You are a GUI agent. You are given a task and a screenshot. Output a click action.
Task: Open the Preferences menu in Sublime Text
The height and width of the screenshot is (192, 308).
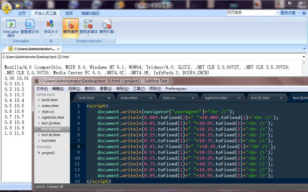(x=176, y=89)
